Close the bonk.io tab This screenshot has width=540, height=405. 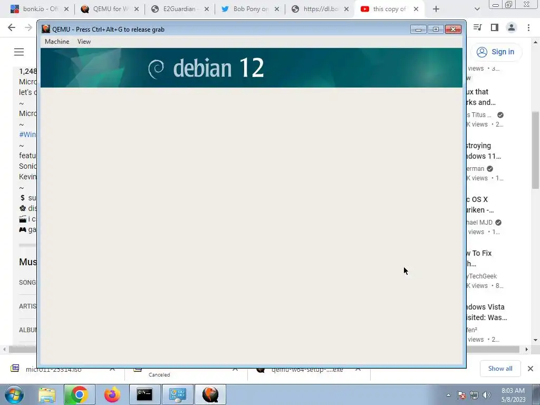click(x=66, y=9)
